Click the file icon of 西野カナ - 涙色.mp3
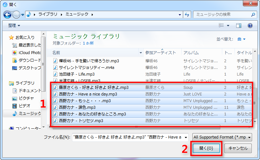The height and width of the screenshot is (160, 260). (55, 107)
